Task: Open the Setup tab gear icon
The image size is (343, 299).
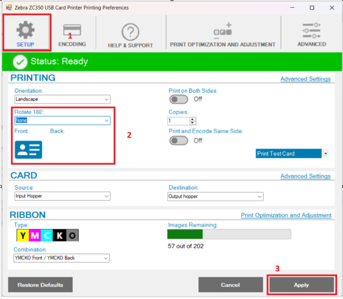Action: 25,30
